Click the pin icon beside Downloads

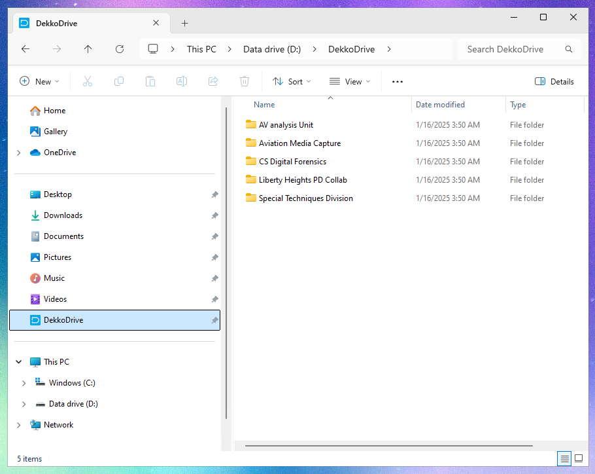[214, 215]
